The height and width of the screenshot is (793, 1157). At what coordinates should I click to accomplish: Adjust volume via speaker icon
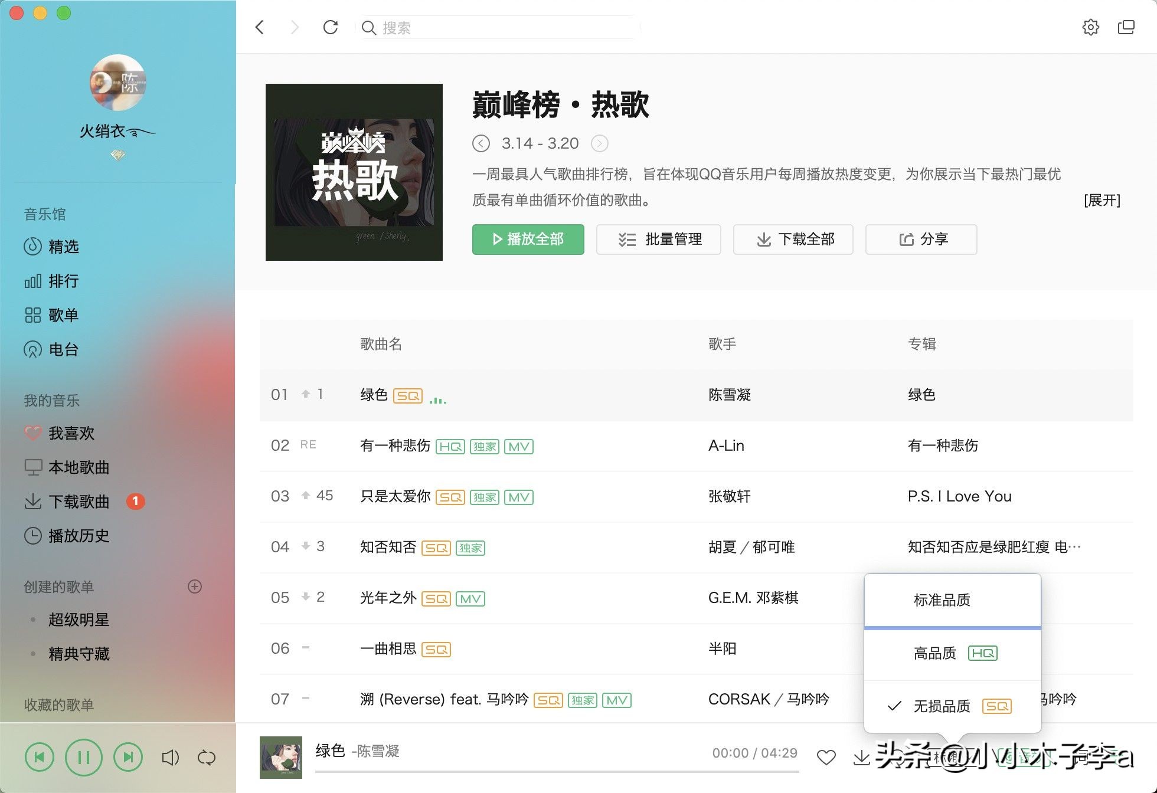click(x=171, y=757)
